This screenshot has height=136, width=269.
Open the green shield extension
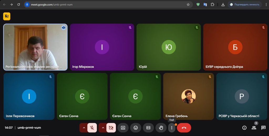click(198, 5)
